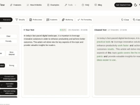Click the green 'practical tools' inserted text
The image size is (140, 105).
click(x=104, y=42)
